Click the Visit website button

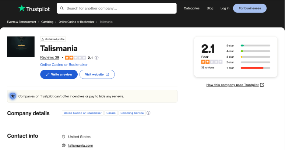click(97, 74)
